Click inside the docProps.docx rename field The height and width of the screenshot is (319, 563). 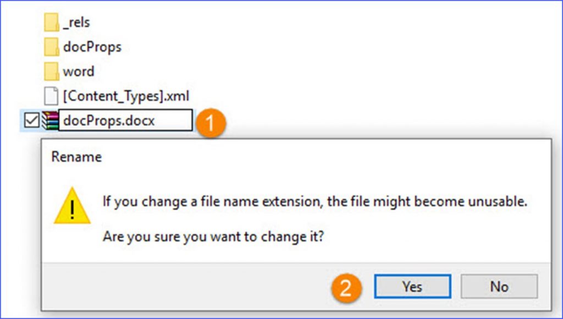[x=126, y=120]
